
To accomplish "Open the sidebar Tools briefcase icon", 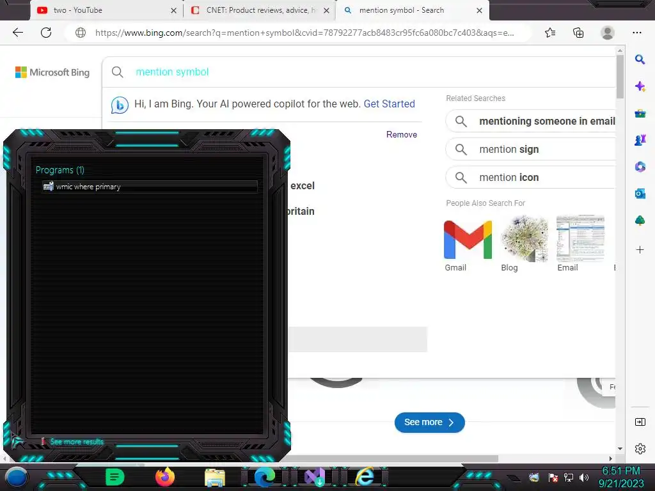I will [640, 114].
